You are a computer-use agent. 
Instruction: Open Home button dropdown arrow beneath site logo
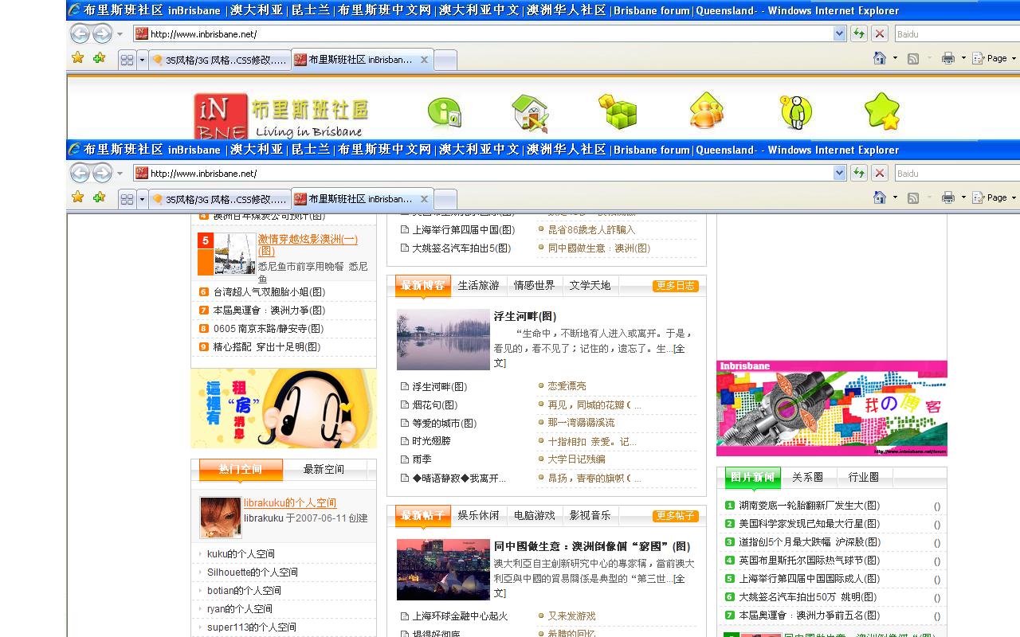[x=895, y=197]
